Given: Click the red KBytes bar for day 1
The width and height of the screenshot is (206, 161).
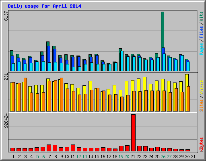Looking at the screenshot, I should tap(12, 149).
